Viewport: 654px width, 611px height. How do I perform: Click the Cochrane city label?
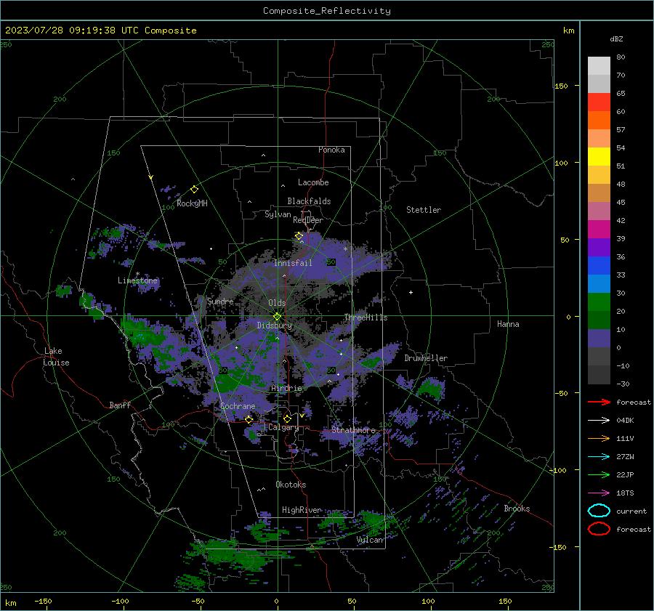click(238, 406)
